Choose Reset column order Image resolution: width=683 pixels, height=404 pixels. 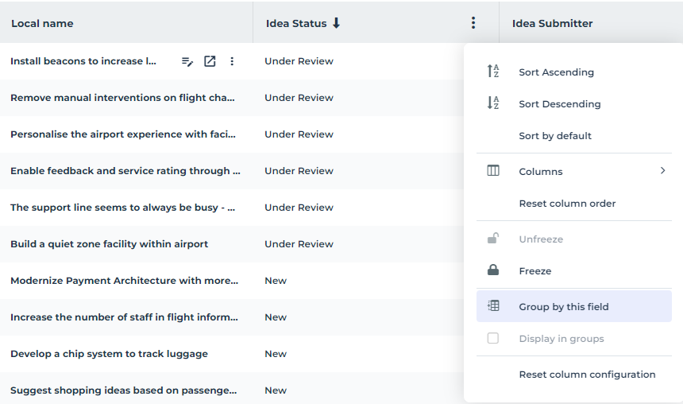[x=567, y=204]
